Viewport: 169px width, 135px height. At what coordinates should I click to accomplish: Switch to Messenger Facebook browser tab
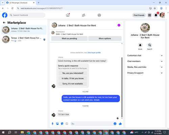[x=20, y=3]
